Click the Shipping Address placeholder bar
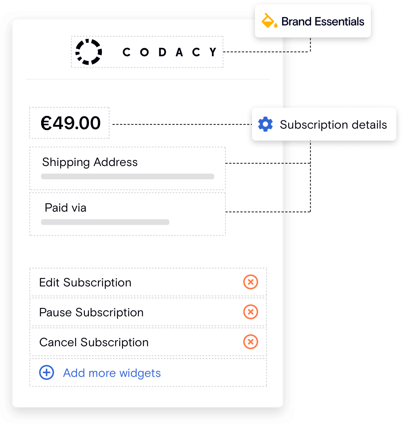The height and width of the screenshot is (424, 403). pos(127,176)
